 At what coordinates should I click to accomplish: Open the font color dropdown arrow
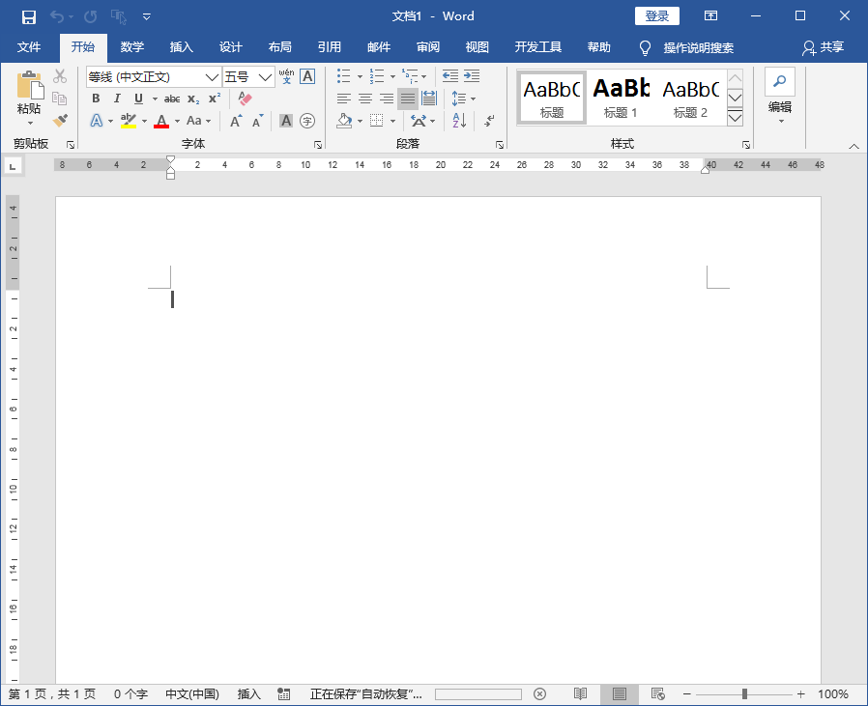(x=177, y=121)
